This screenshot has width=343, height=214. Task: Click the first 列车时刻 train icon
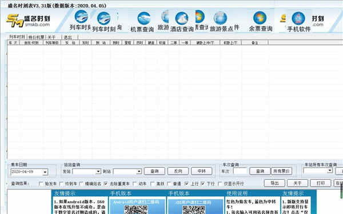(81, 17)
